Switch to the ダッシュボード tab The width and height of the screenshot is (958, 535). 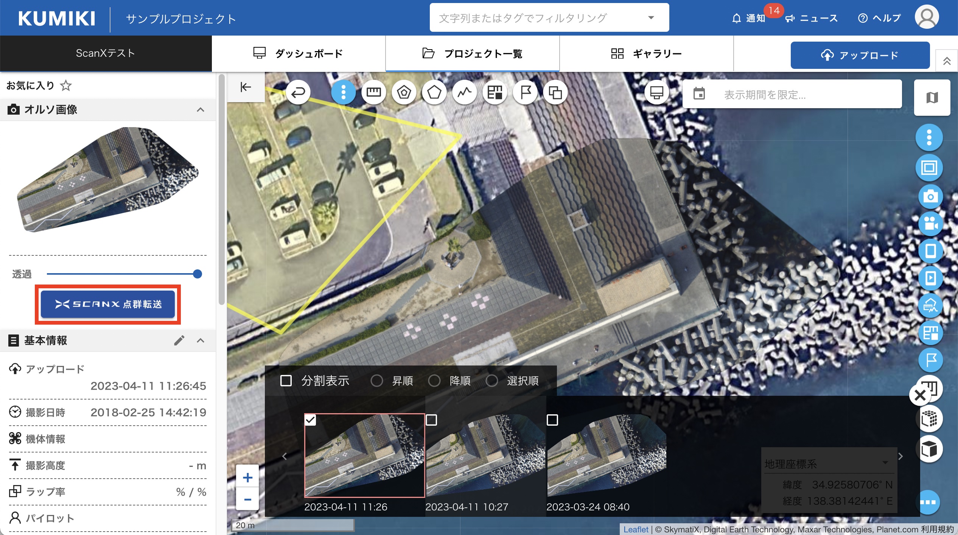coord(298,53)
